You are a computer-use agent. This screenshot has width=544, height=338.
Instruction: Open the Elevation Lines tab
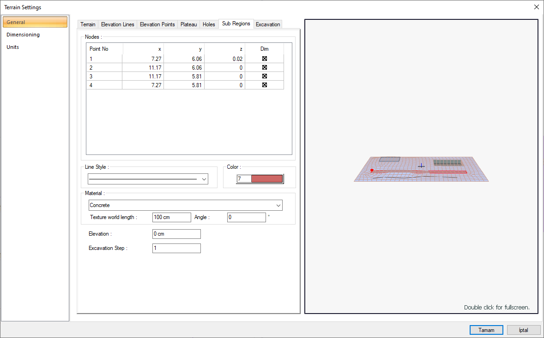pos(117,24)
